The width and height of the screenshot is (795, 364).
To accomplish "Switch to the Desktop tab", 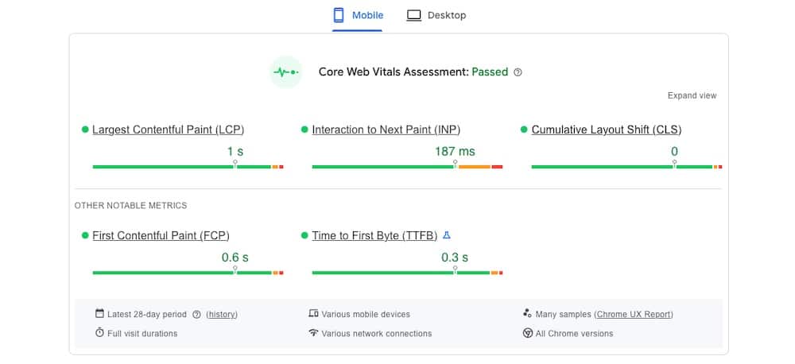I will coord(436,15).
